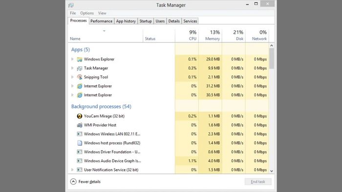Image resolution: width=342 pixels, height=192 pixels.
Task: Click the Task Manager row icon
Action: click(x=80, y=68)
